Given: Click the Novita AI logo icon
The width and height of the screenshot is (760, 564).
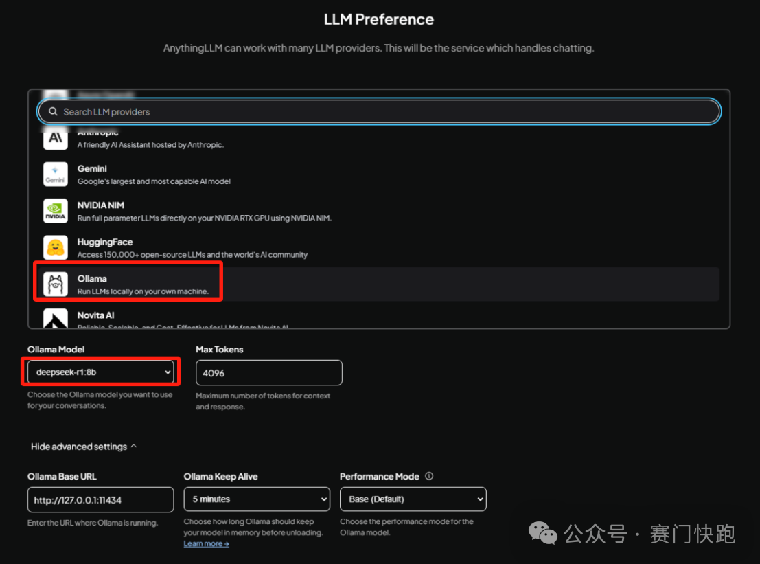Looking at the screenshot, I should (x=55, y=319).
